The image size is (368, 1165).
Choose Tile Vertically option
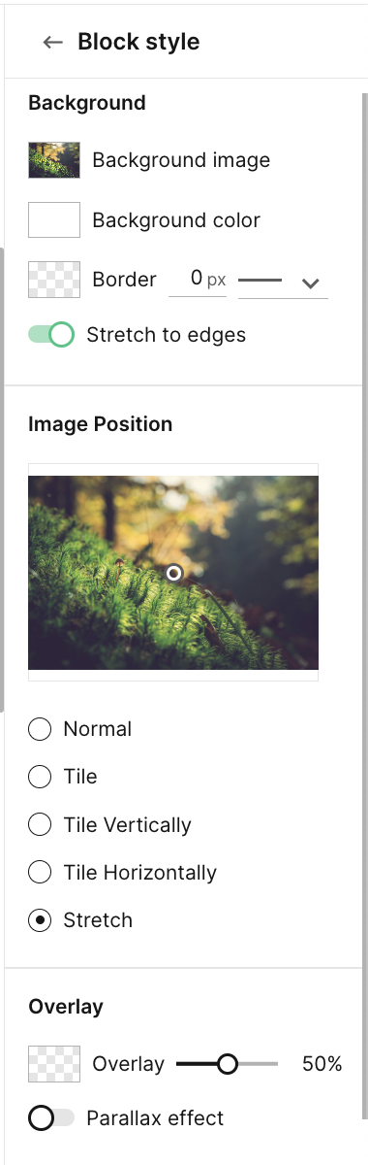[x=40, y=825]
